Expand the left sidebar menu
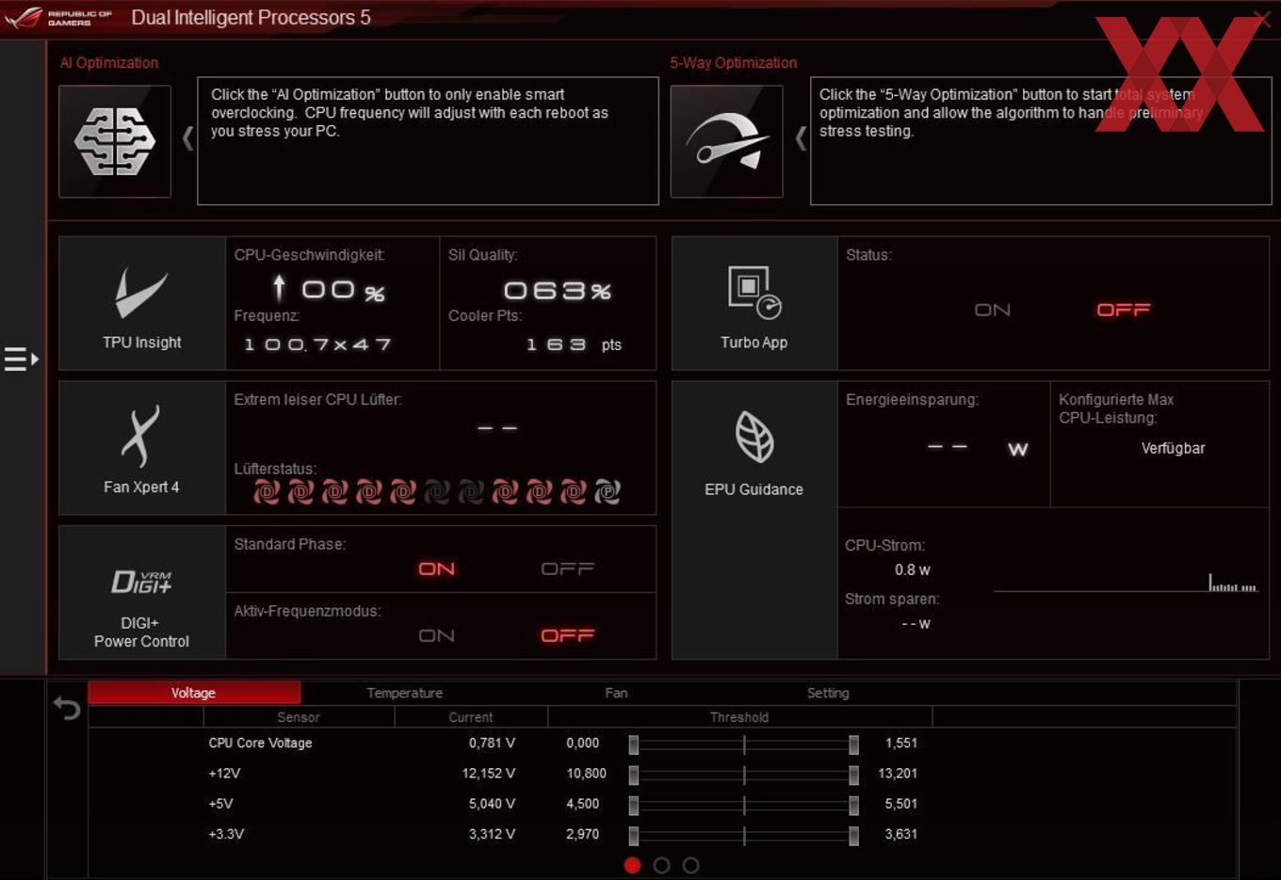1281x880 pixels. [x=21, y=359]
